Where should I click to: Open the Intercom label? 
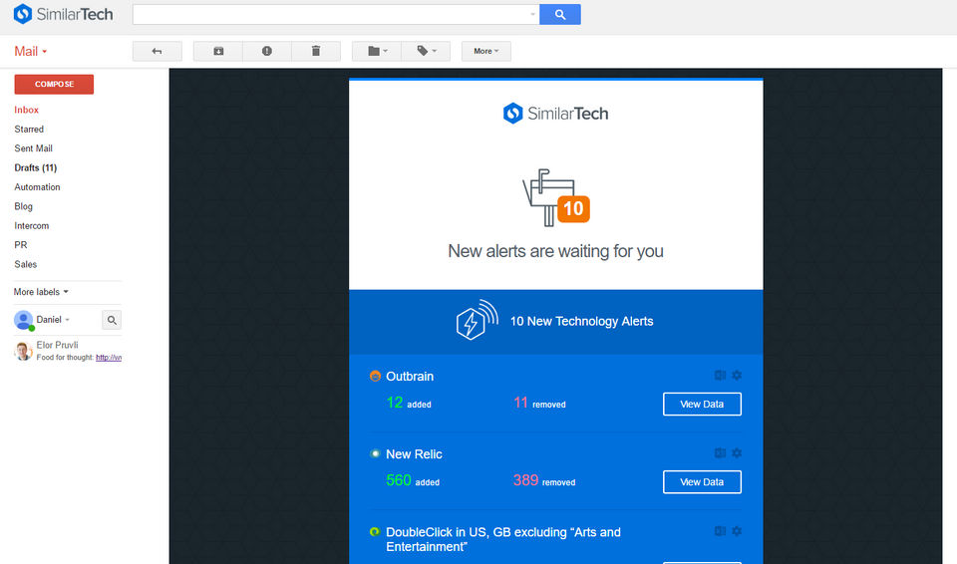pos(31,226)
